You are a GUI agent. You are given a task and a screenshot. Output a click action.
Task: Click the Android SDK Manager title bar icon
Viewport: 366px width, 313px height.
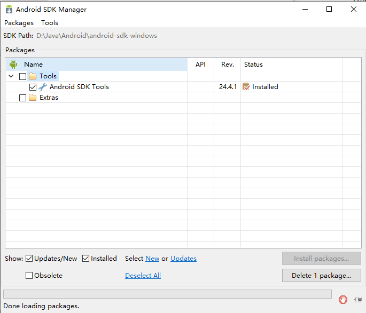(9, 9)
